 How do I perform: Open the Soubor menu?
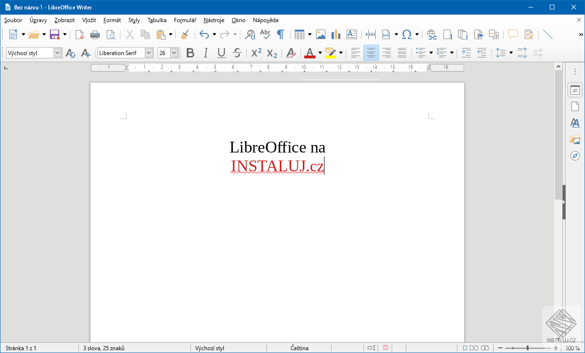(13, 20)
